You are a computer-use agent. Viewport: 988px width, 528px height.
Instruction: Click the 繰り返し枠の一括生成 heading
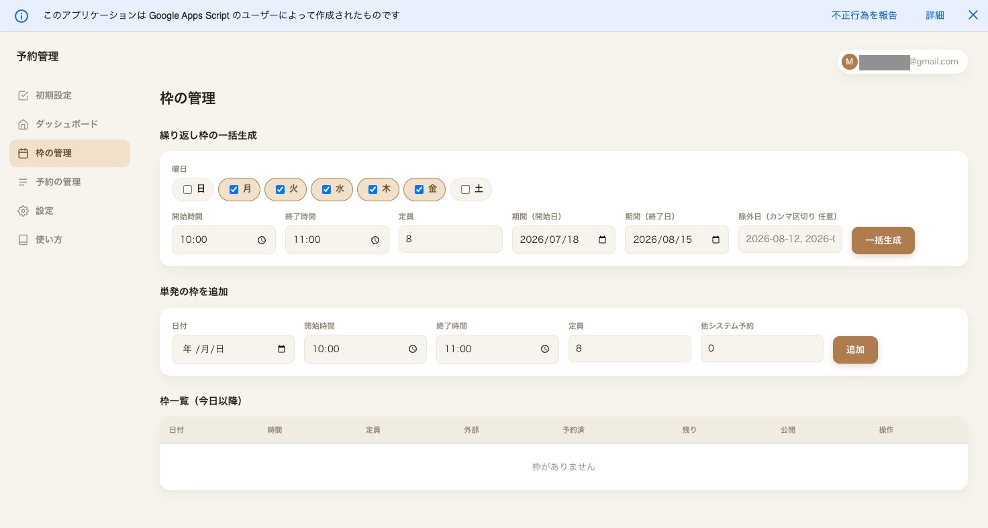click(x=208, y=136)
